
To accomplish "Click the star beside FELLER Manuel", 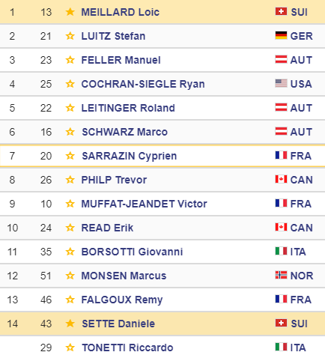I will (x=70, y=60).
